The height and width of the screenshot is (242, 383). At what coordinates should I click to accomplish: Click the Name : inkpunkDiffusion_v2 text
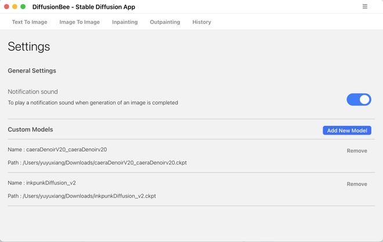(42, 183)
